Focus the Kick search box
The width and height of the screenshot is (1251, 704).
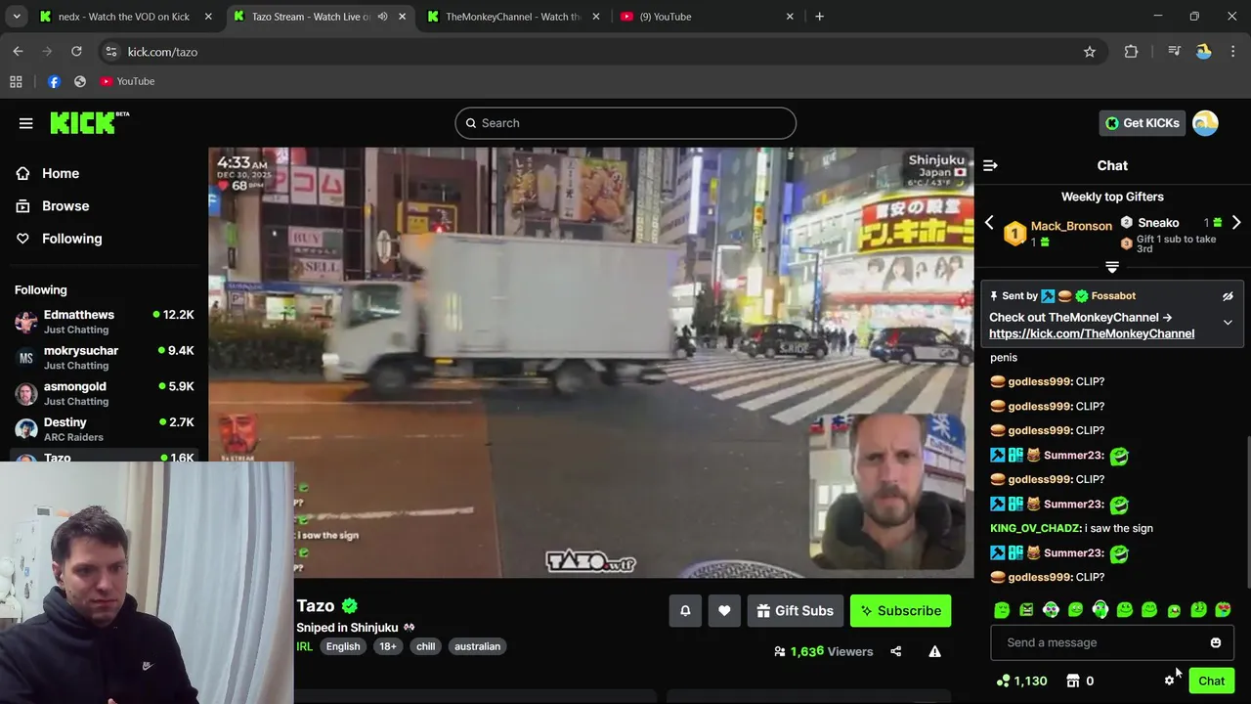click(x=625, y=123)
